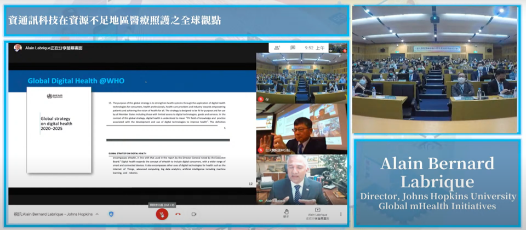Click the WHO strategy document cover image
Viewport: 526px width, 230px height.
(59, 130)
